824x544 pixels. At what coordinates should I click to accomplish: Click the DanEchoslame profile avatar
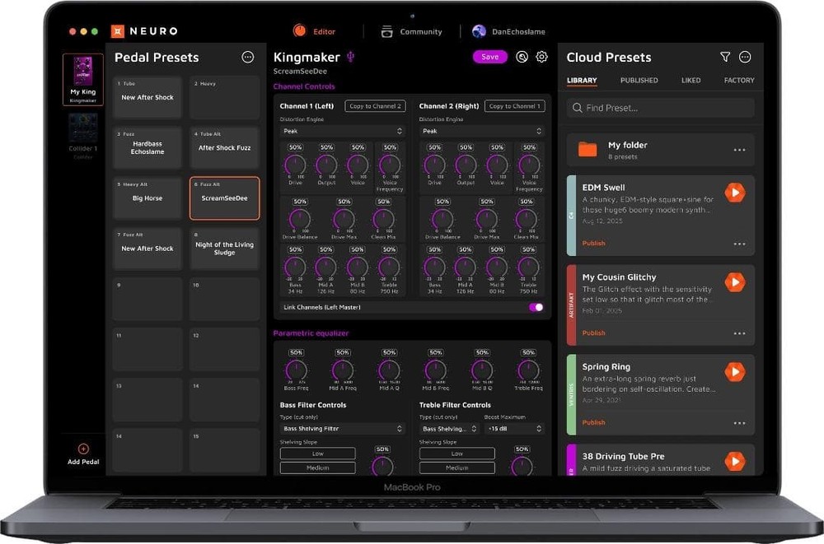(x=479, y=31)
